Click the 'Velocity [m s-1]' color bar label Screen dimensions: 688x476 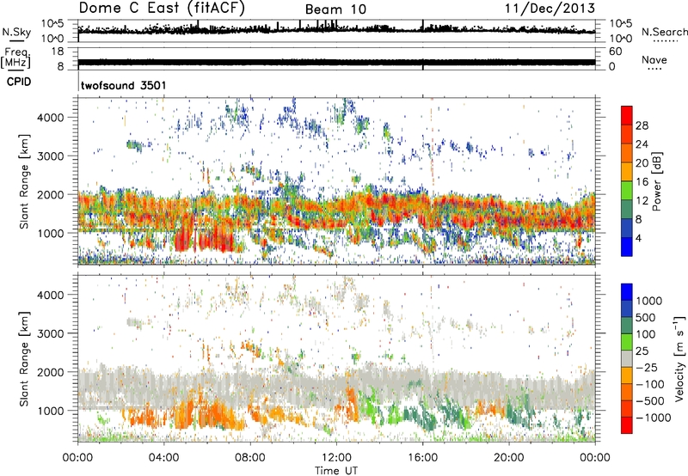(679, 358)
